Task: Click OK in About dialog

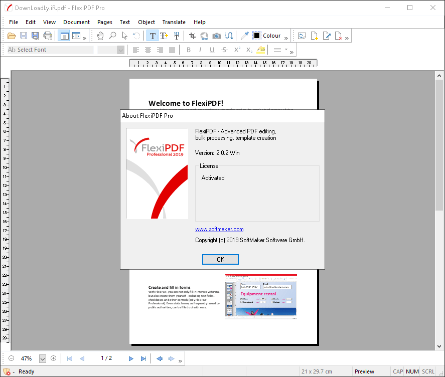Action: click(x=220, y=259)
